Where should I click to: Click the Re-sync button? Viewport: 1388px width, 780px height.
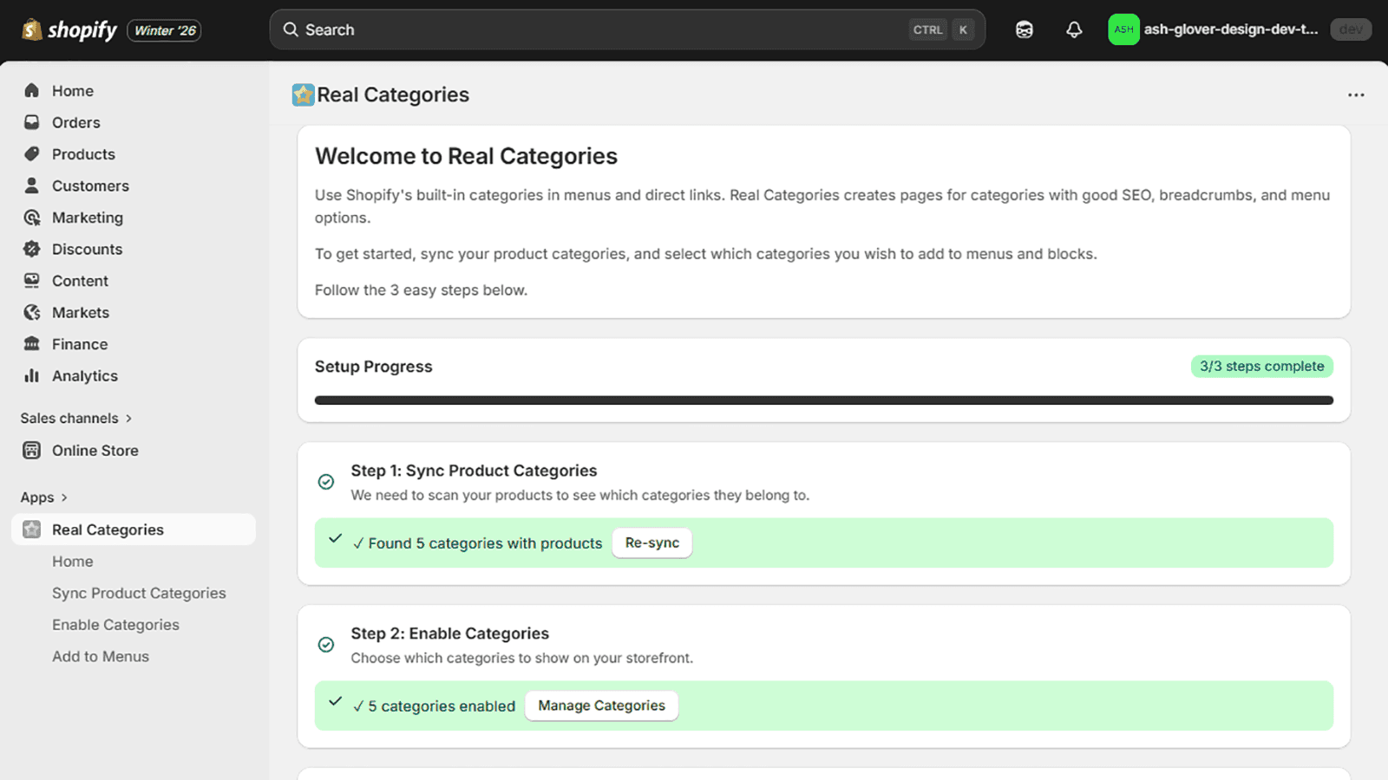point(651,543)
